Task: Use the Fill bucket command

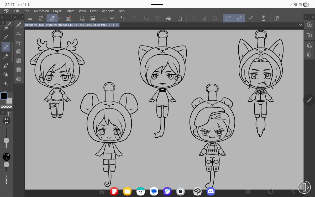Action: [169, 18]
